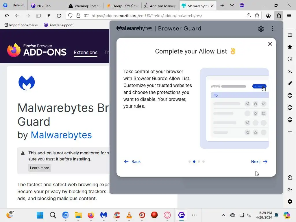Open Windows taskbar search
The height and width of the screenshot is (222, 296).
(x=53, y=215)
